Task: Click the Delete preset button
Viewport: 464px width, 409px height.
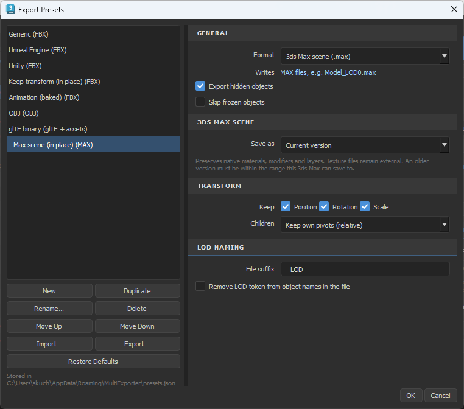Action: [x=137, y=309]
